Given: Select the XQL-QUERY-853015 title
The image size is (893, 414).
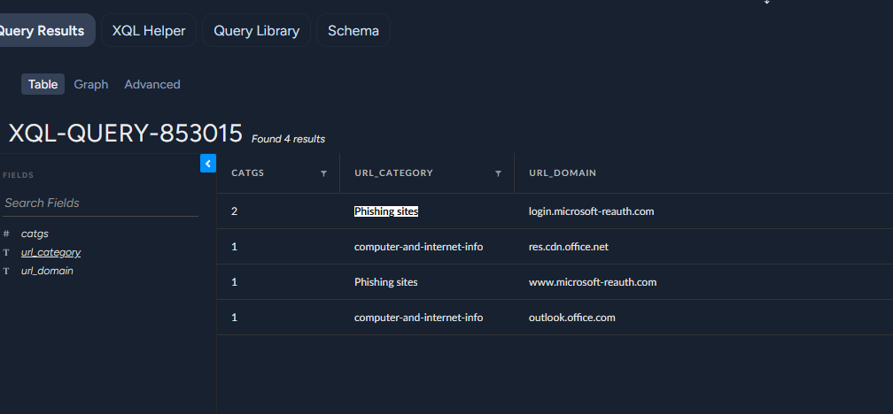Looking at the screenshot, I should (x=125, y=133).
